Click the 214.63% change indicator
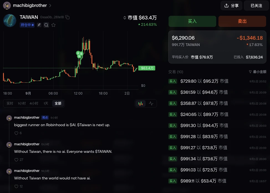The width and height of the screenshot is (270, 193). point(147,24)
